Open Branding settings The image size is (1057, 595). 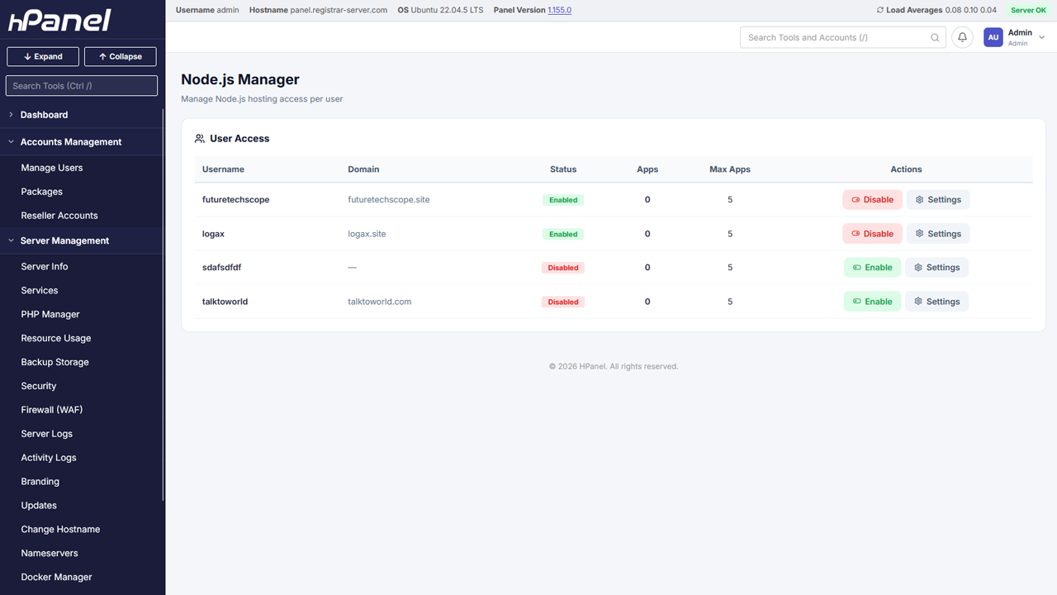coord(40,482)
